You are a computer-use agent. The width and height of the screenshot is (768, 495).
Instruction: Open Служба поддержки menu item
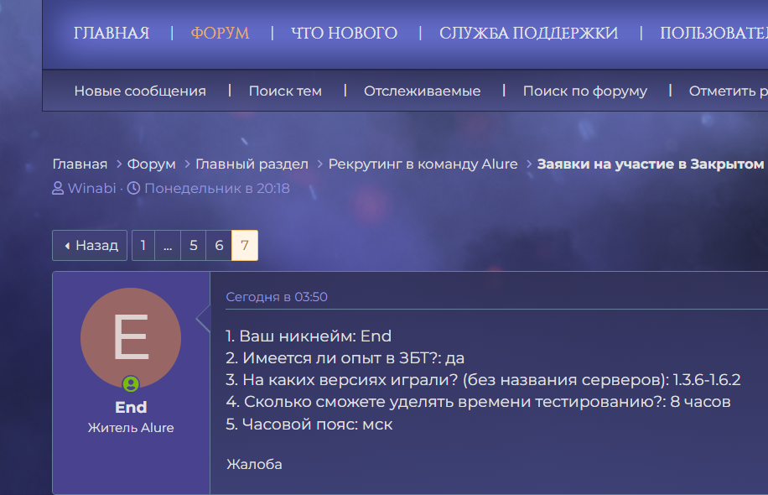528,34
